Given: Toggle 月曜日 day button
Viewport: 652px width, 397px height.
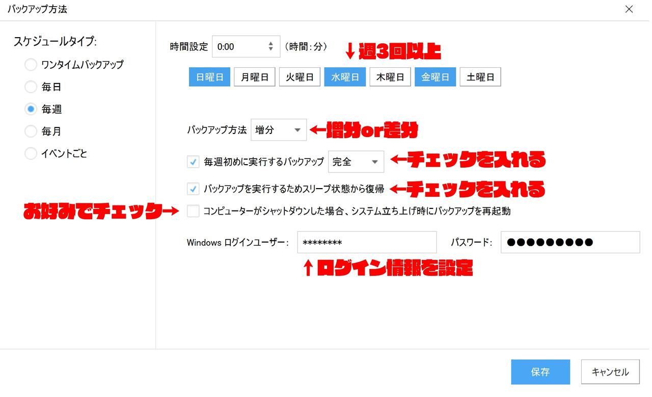Looking at the screenshot, I should click(x=255, y=77).
